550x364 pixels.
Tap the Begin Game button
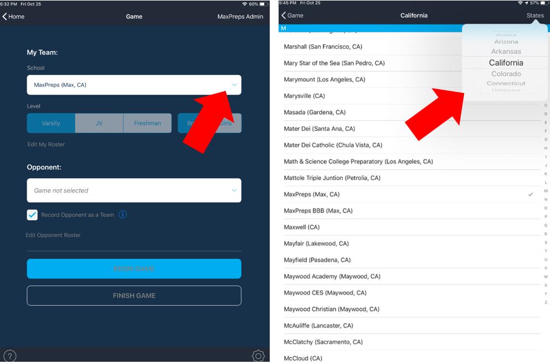click(x=134, y=269)
